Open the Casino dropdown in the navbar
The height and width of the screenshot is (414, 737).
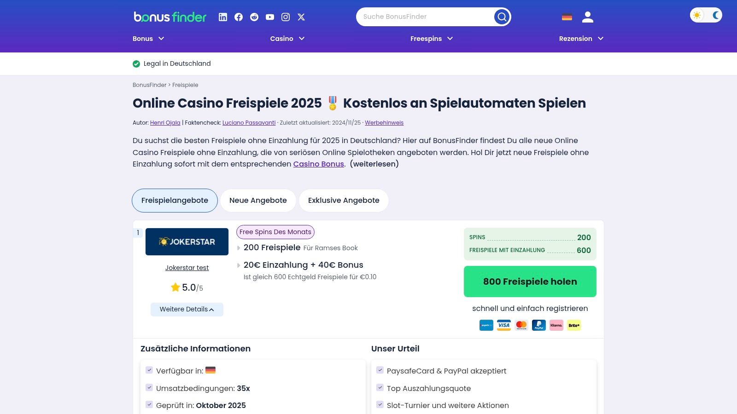pos(287,39)
